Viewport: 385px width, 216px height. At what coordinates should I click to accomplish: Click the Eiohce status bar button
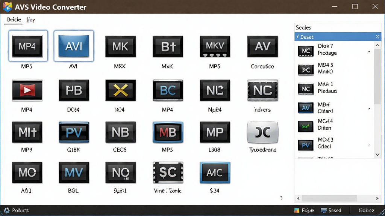[x=366, y=210]
